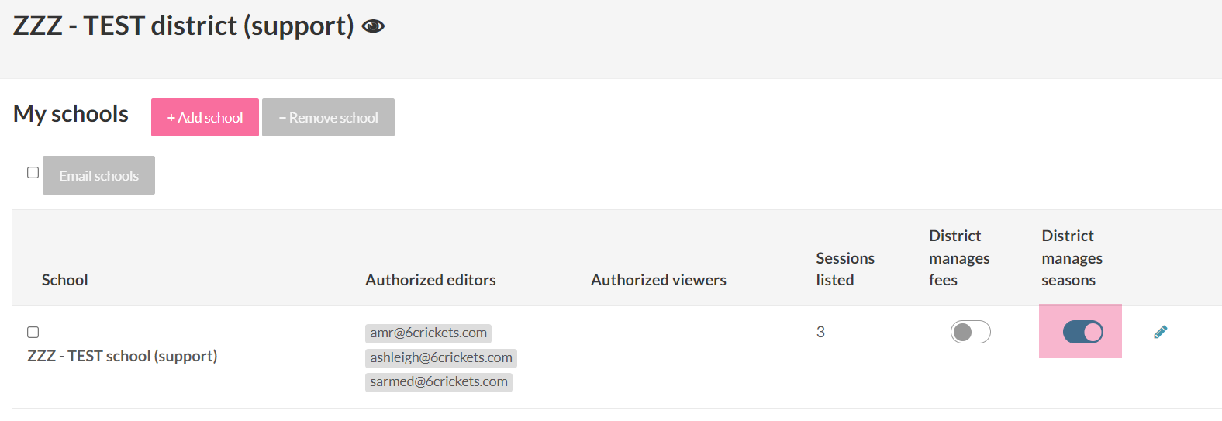Click the eye icon beside district title
This screenshot has height=421, width=1222.
click(373, 26)
